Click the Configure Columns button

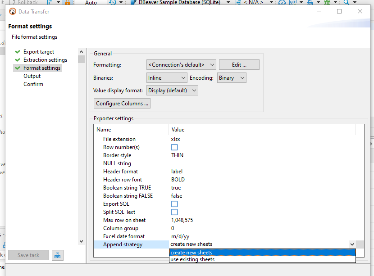(122, 103)
